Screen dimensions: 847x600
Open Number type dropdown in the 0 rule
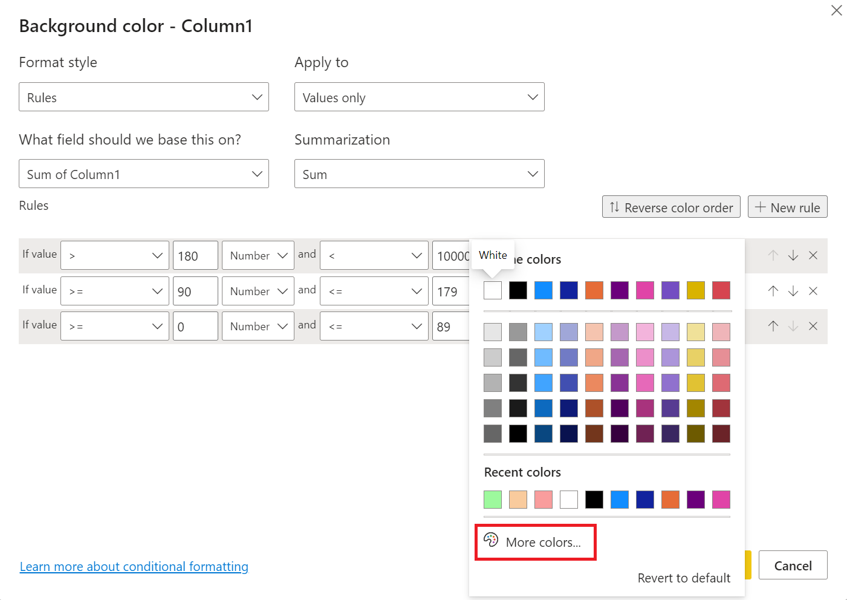click(x=258, y=326)
